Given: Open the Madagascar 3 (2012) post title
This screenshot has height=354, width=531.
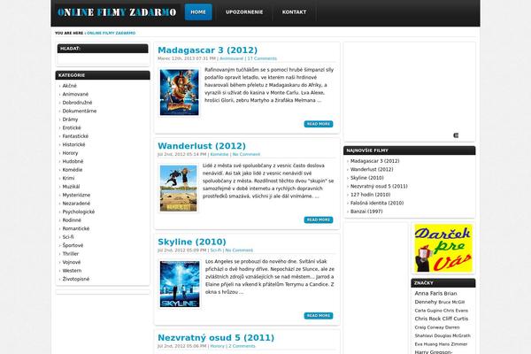Looking at the screenshot, I should point(207,50).
